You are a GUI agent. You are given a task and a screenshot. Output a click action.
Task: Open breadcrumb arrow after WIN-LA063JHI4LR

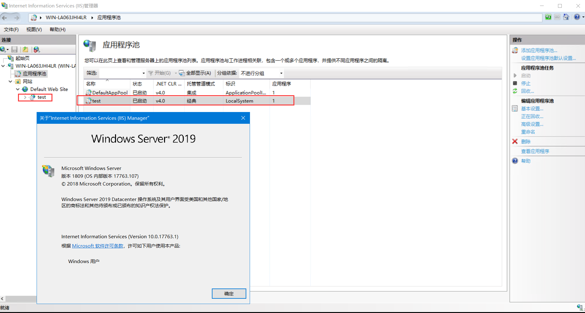click(92, 18)
